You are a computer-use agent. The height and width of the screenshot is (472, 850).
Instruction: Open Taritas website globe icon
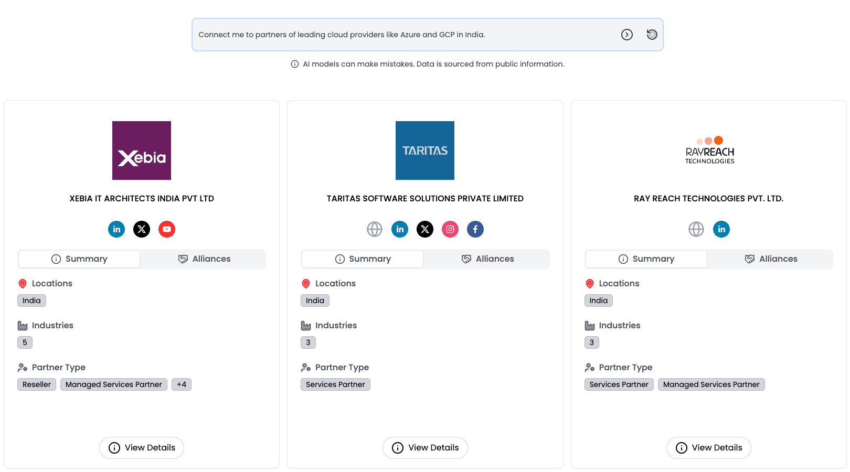(375, 229)
